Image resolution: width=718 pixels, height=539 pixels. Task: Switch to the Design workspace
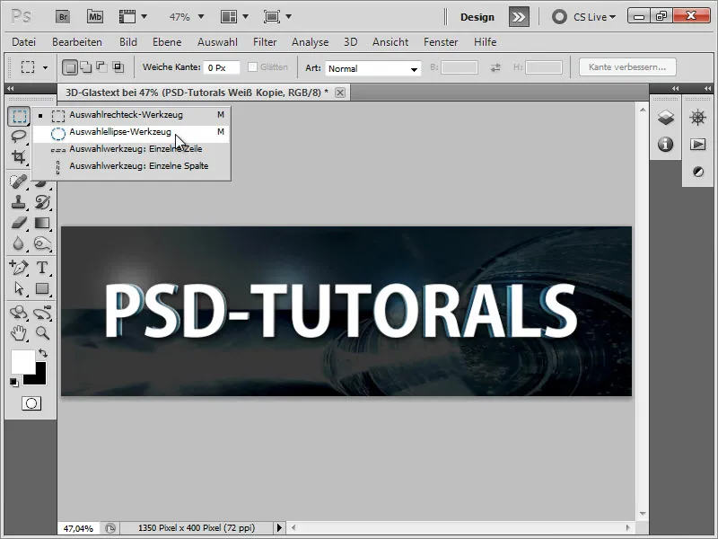477,17
